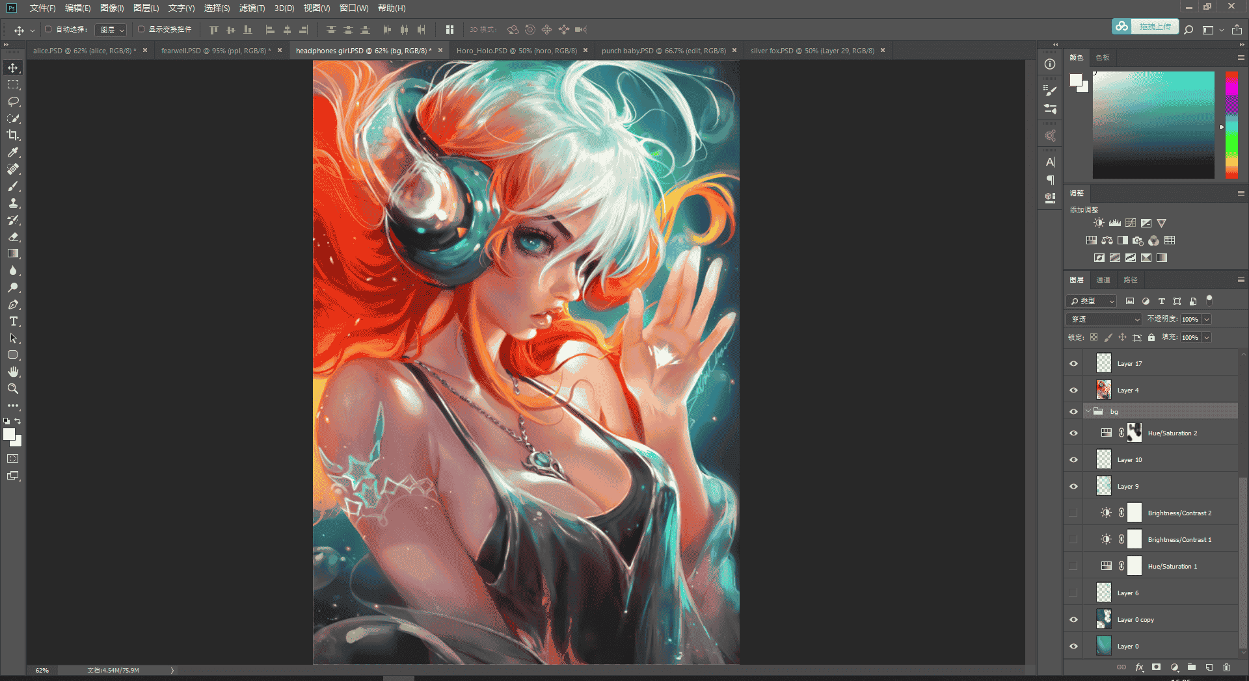The height and width of the screenshot is (681, 1249).
Task: Add layer style with fx icon
Action: 1139,667
